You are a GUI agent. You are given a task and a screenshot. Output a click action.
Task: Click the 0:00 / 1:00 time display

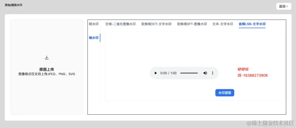point(168,73)
